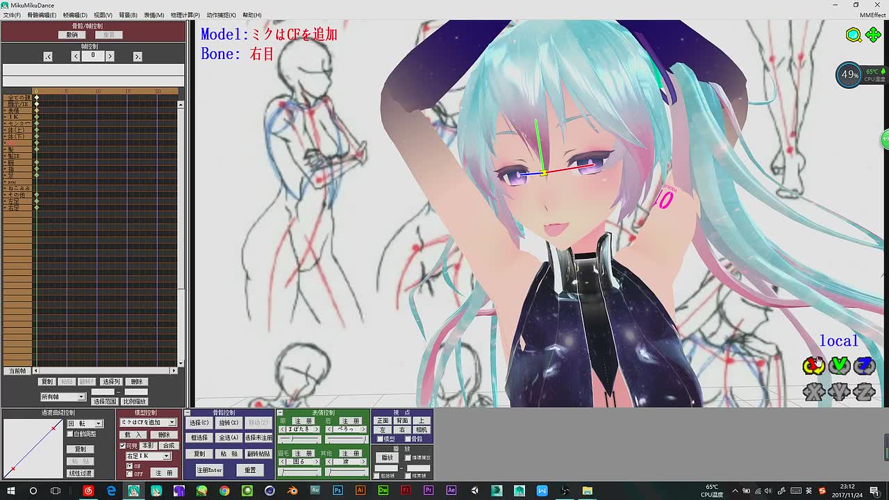
Task: Open the 骨骼编辑(E) menu
Action: 42,15
